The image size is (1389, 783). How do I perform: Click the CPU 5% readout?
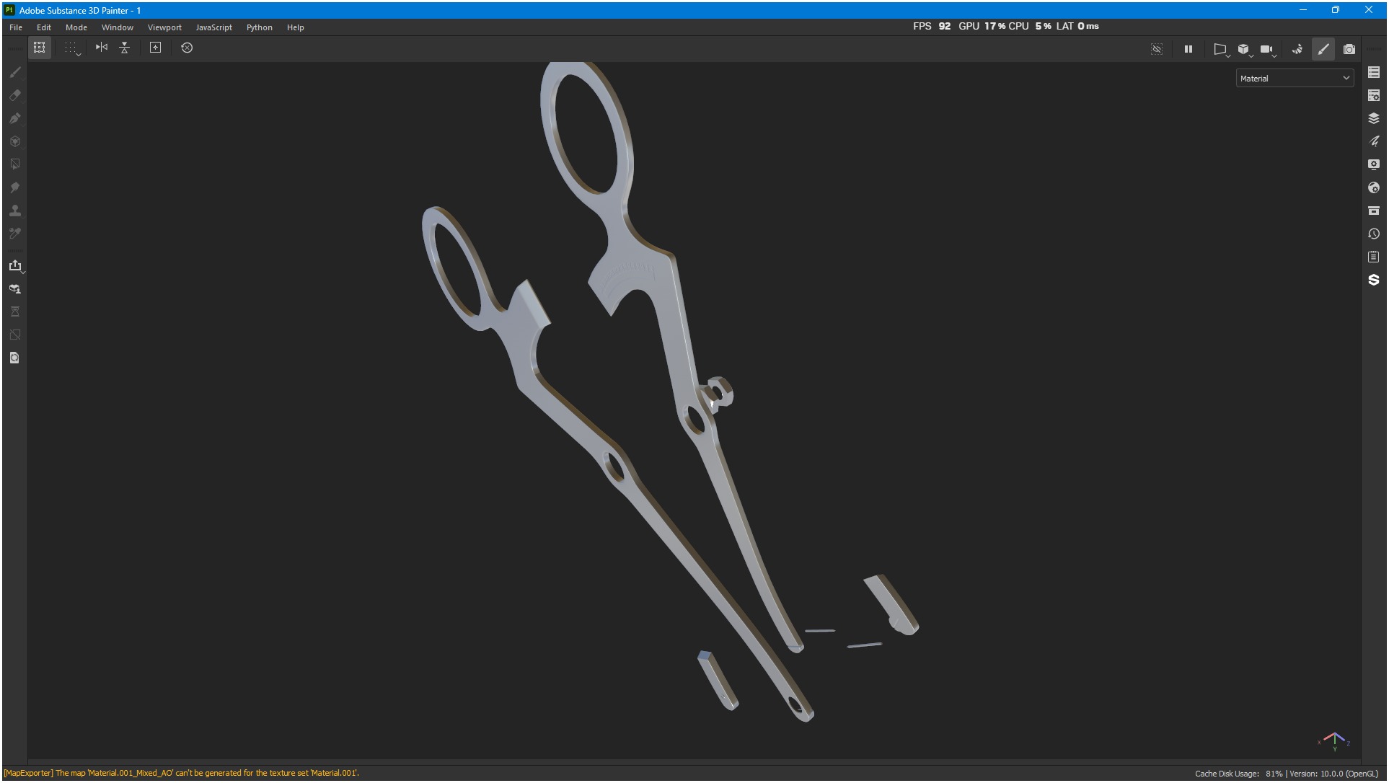[1030, 26]
